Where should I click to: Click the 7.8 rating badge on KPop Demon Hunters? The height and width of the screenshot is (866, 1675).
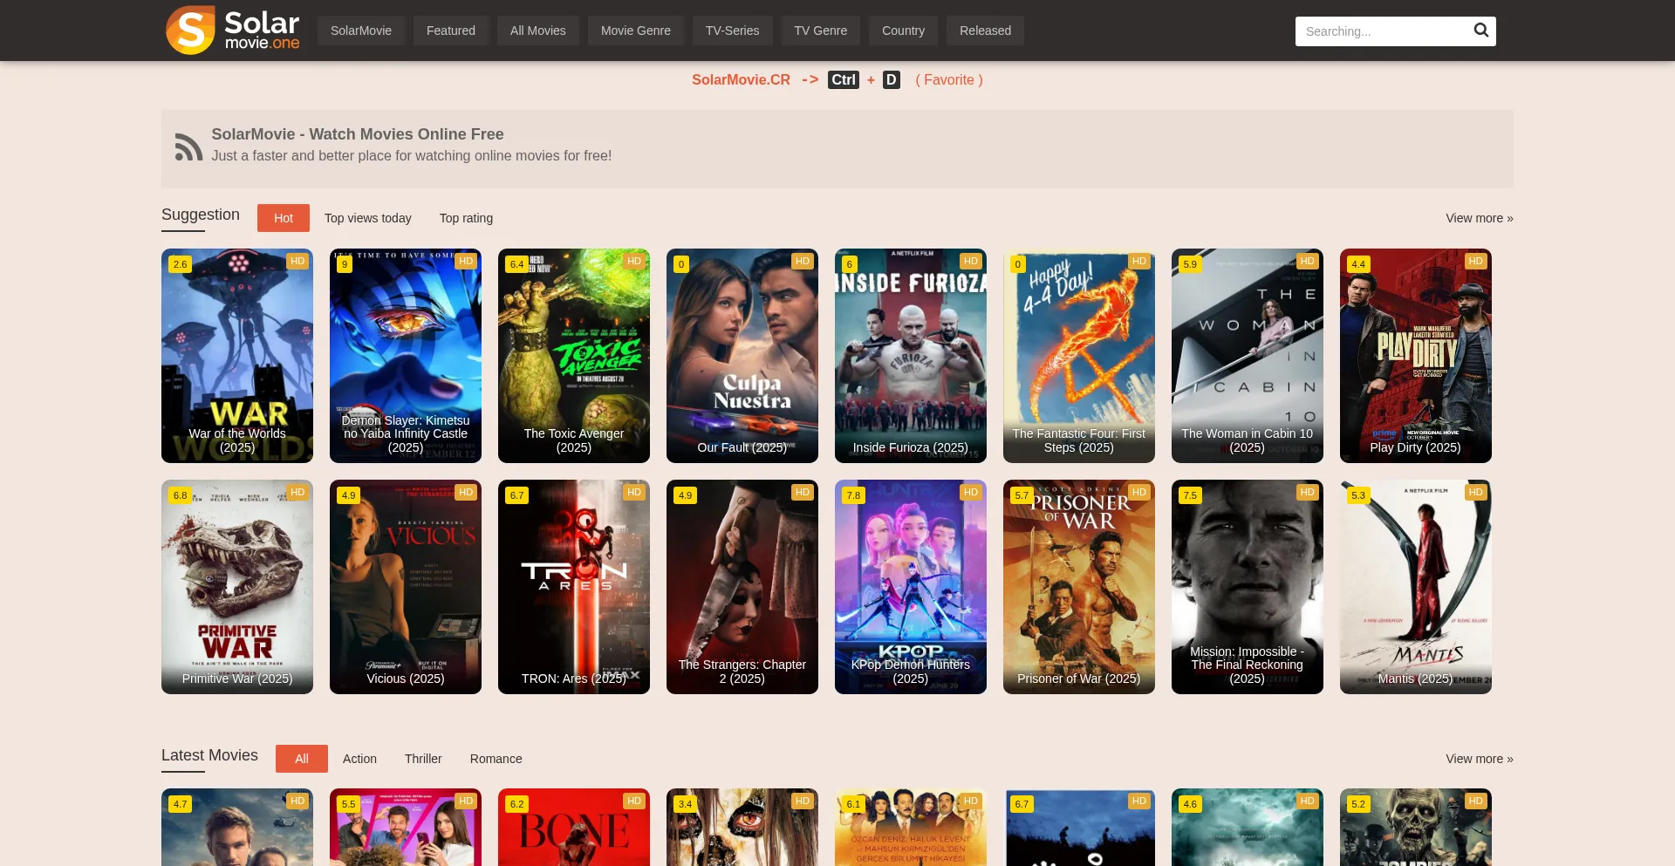tap(853, 495)
